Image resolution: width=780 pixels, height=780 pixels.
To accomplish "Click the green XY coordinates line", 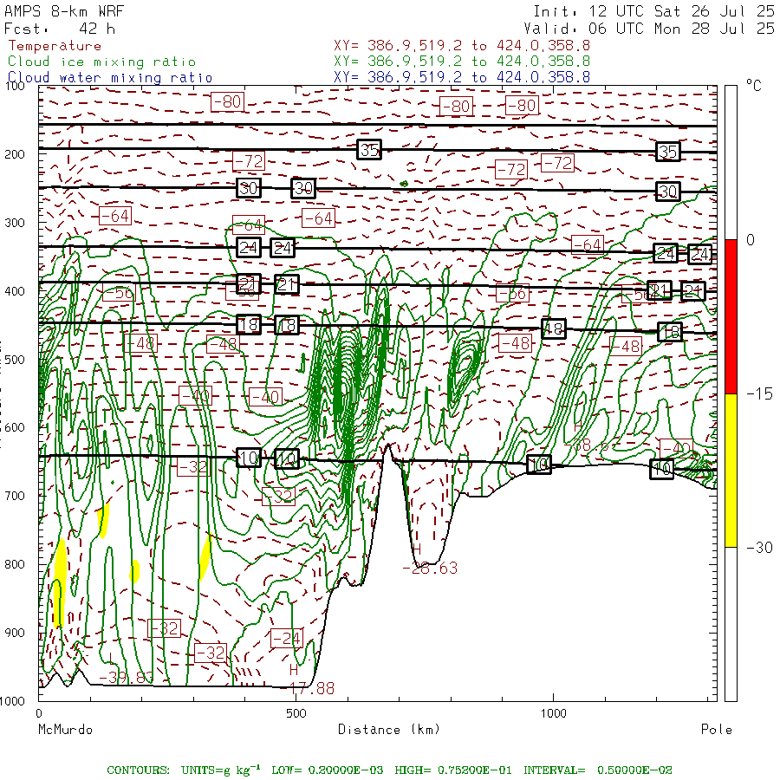I will click(462, 62).
